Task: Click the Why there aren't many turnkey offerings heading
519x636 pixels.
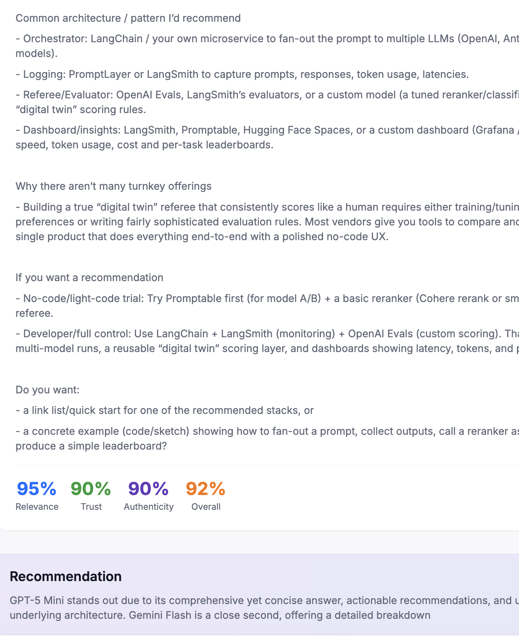Action: point(114,186)
